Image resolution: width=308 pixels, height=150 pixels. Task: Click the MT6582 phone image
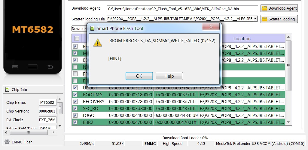33,37
